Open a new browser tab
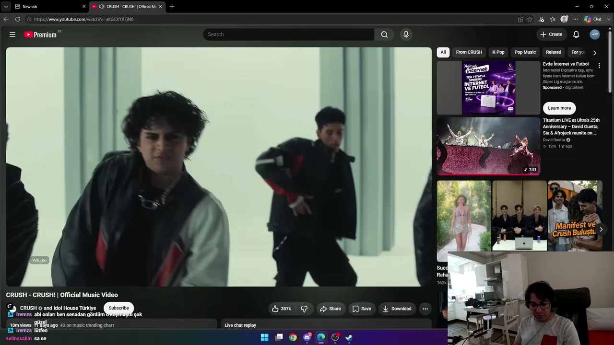 [x=172, y=6]
